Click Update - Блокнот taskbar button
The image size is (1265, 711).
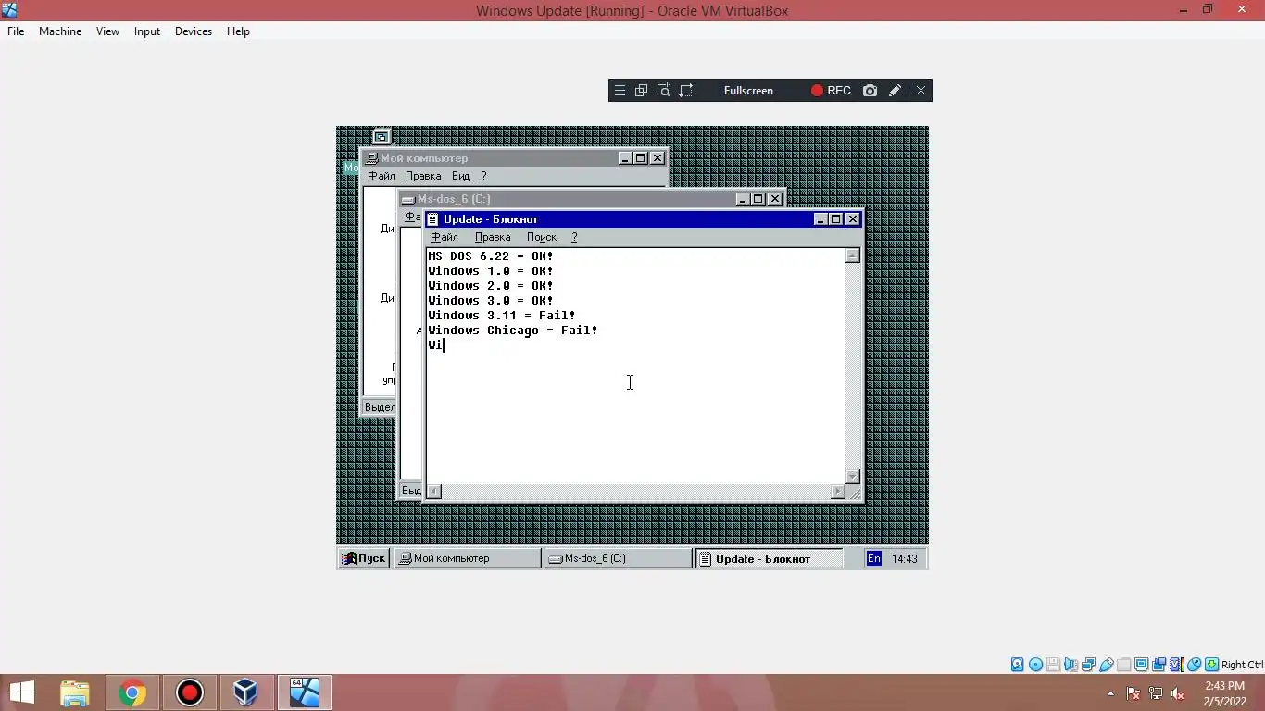[769, 558]
